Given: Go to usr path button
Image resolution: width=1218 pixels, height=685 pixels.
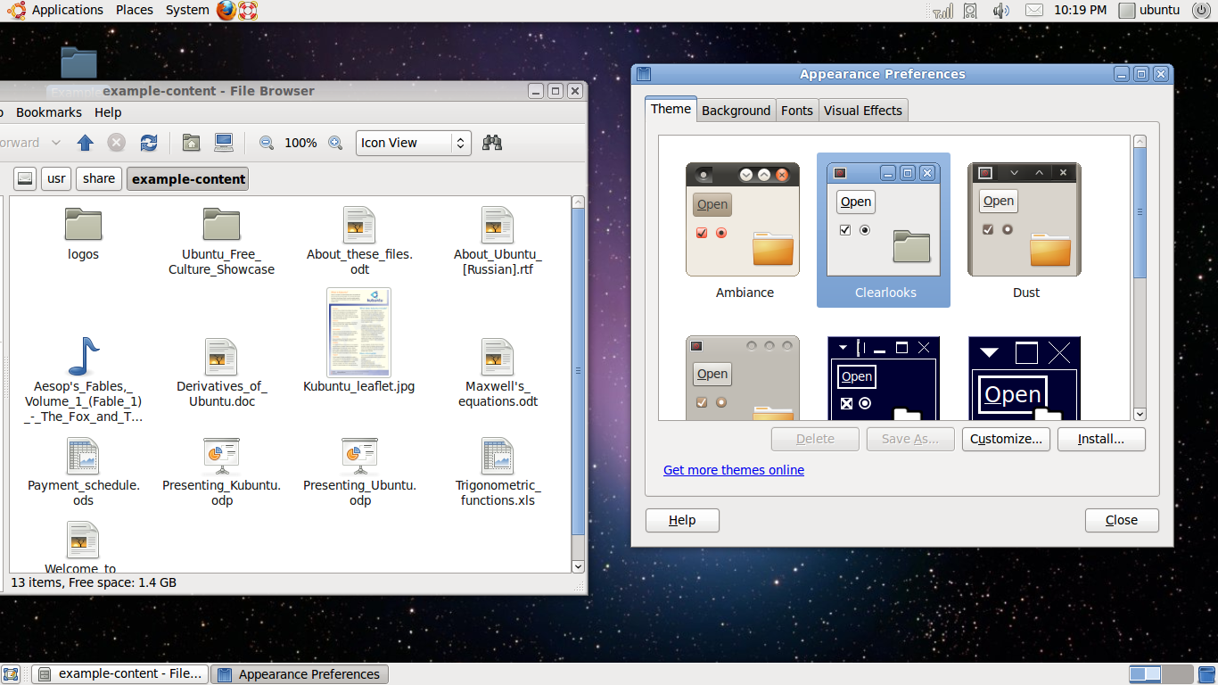Looking at the screenshot, I should point(56,178).
